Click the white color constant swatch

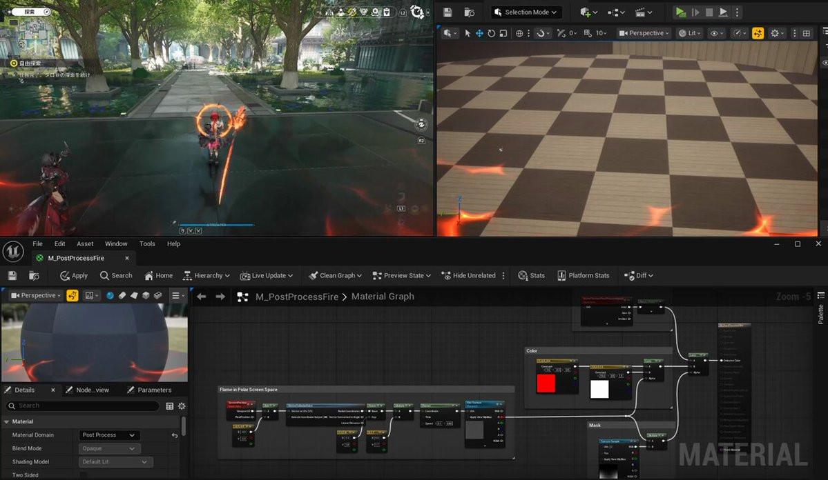click(x=599, y=389)
